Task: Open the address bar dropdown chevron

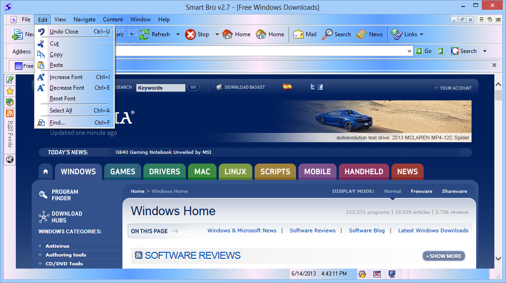Action: click(x=409, y=51)
